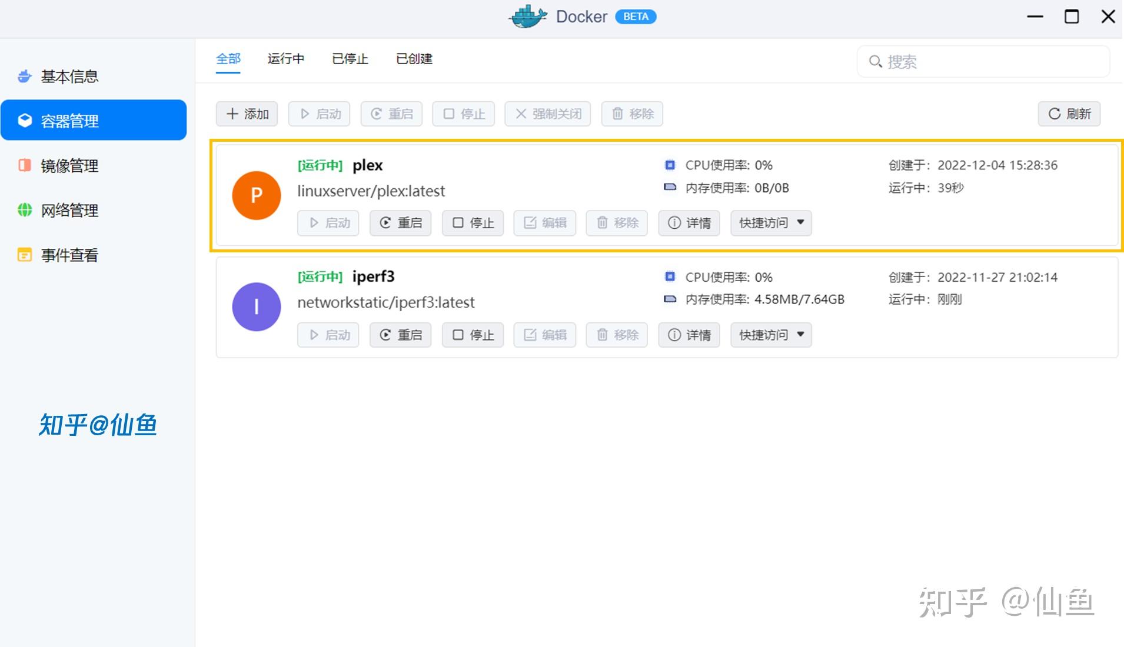Expand 快捷访问 dropdown for iperf3
Screen dimensions: 1124x647
(771, 335)
